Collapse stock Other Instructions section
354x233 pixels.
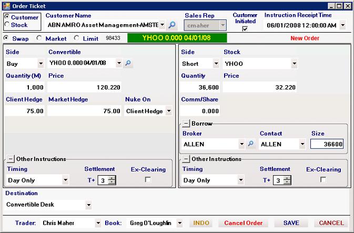186,159
